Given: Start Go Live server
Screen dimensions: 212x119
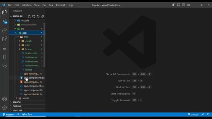Looking at the screenshot, I should pos(193,115).
